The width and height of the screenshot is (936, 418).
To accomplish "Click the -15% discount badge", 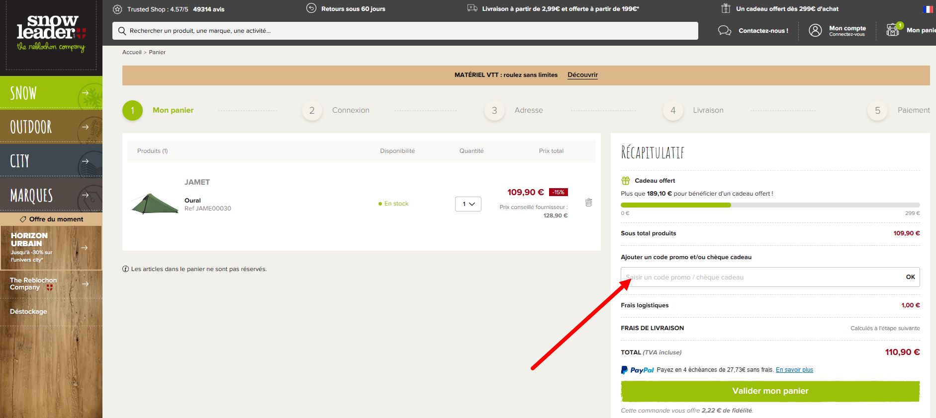I will coord(559,192).
